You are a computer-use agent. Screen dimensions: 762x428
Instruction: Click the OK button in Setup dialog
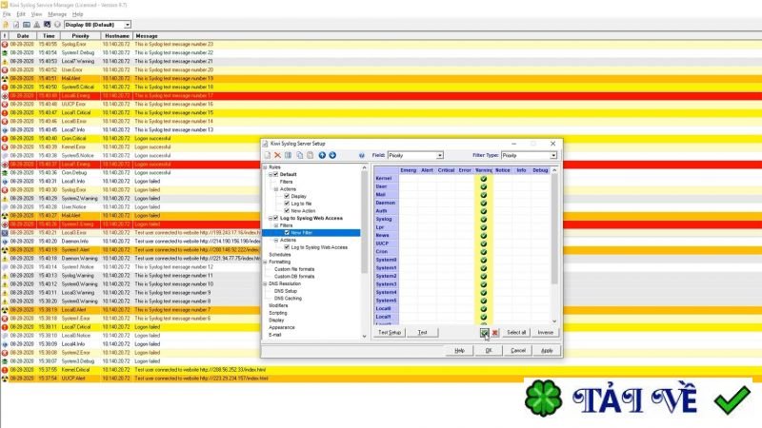[x=489, y=350]
